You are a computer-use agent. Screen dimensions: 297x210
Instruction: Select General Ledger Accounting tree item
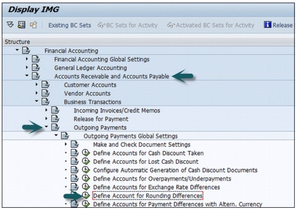90,68
